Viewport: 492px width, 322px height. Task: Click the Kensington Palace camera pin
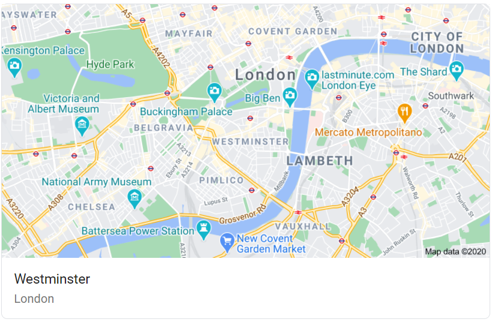coord(14,67)
